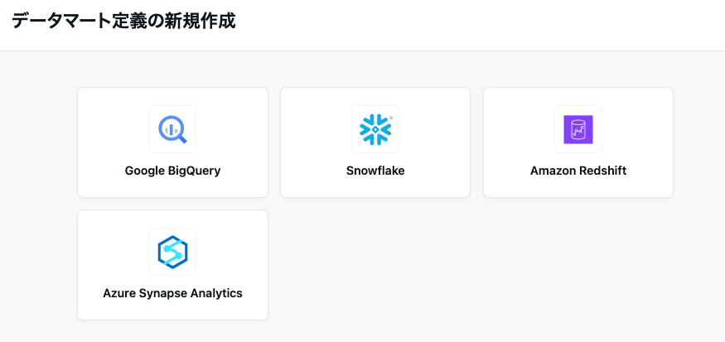
Task: Click the "Azure Synapse Analytics" text label
Action: 172,293
